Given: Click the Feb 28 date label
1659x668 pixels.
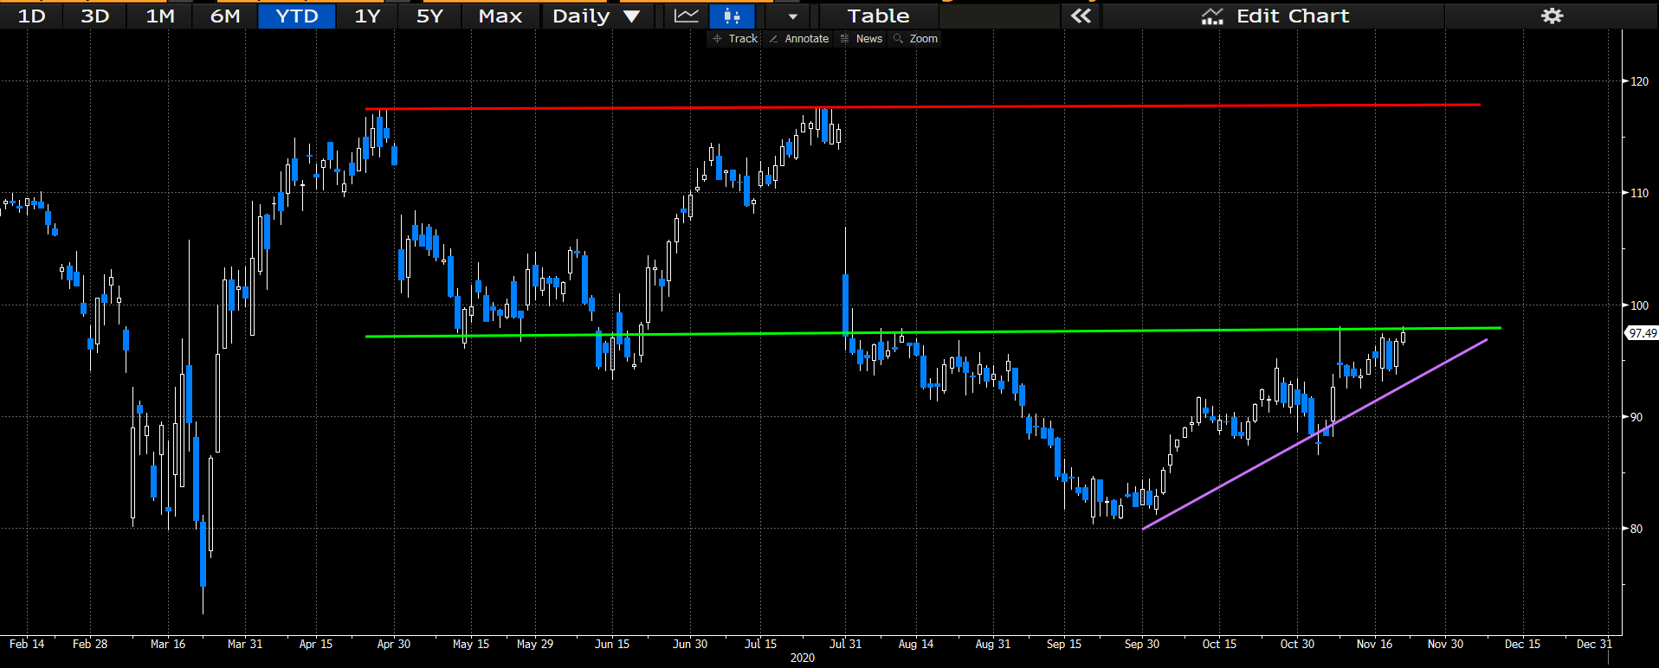Looking at the screenshot, I should 90,644.
